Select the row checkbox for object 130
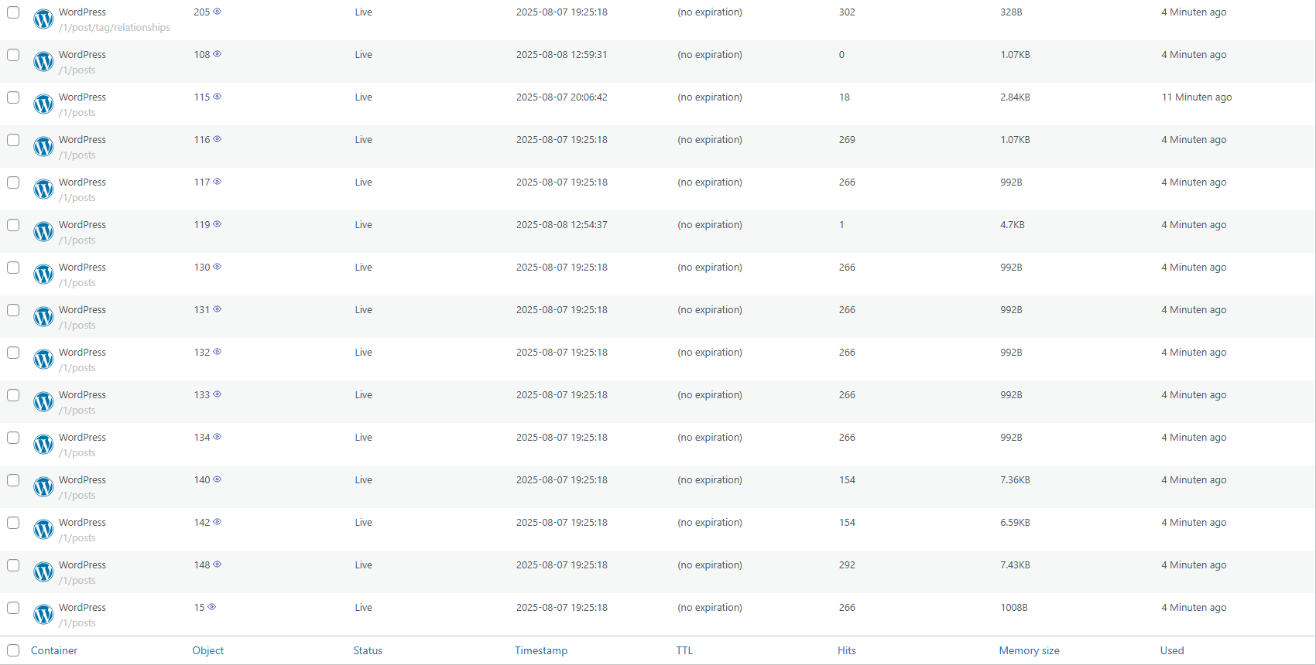Screen dimensions: 1316x665 [13, 268]
